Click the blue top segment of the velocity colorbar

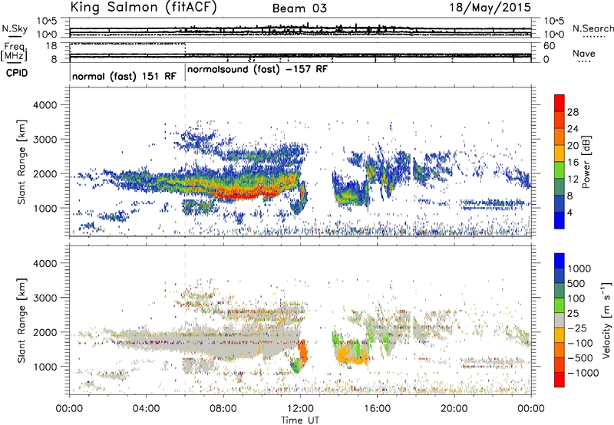pyautogui.click(x=560, y=261)
